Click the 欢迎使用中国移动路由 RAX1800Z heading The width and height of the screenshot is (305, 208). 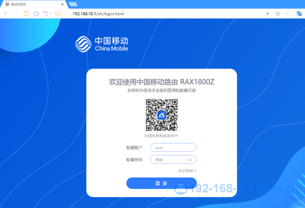pos(162,82)
